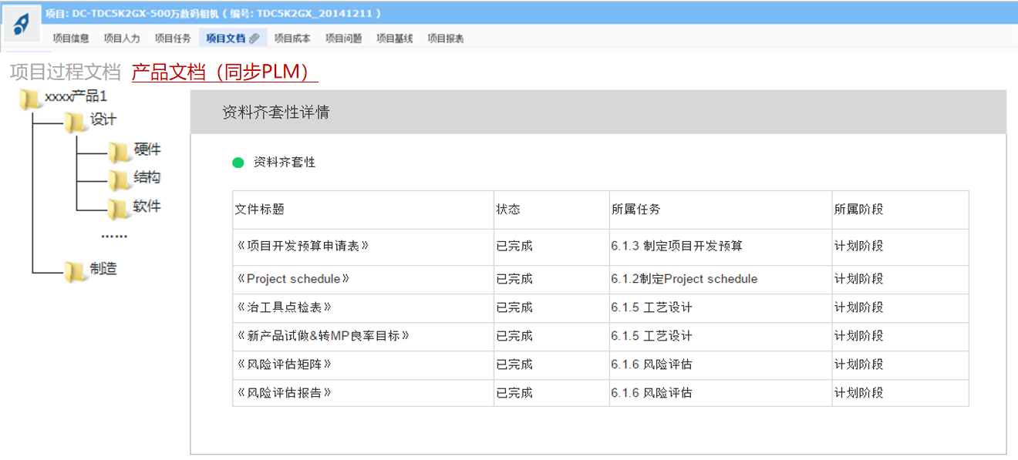Open the 项目信息 tab
1018x460 pixels.
(71, 39)
